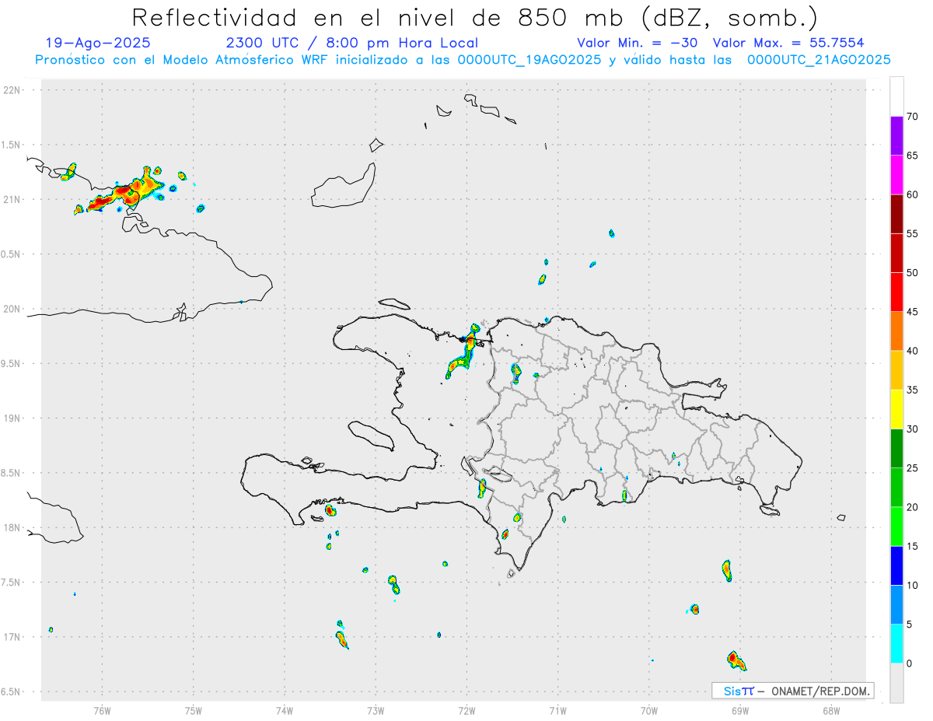This screenshot has height=721, width=933.
Task: Click the gold 35–40 dBZ colorbar segment
Action: tap(896, 370)
